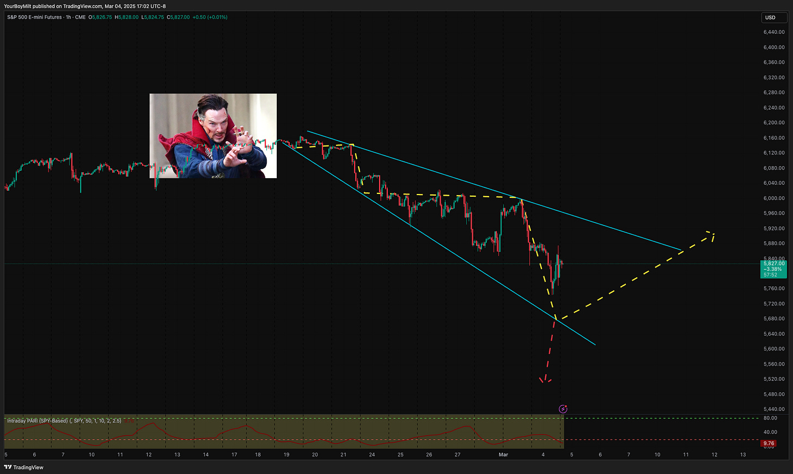Click the low value L5,824.75
The width and height of the screenshot is (793, 474).
tap(153, 17)
